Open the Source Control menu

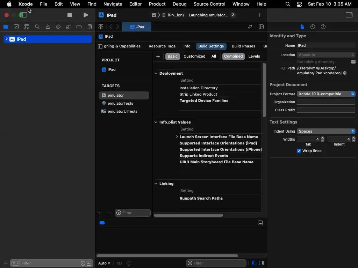[209, 4]
